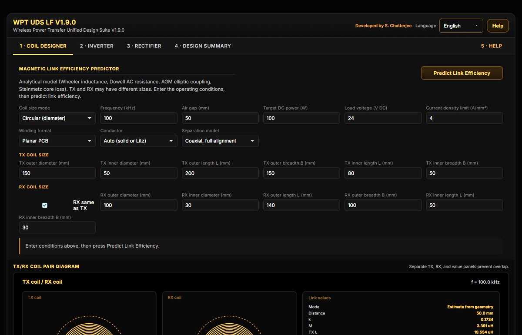
Task: Go to the 3 · Rectifier tab
Action: coord(144,46)
